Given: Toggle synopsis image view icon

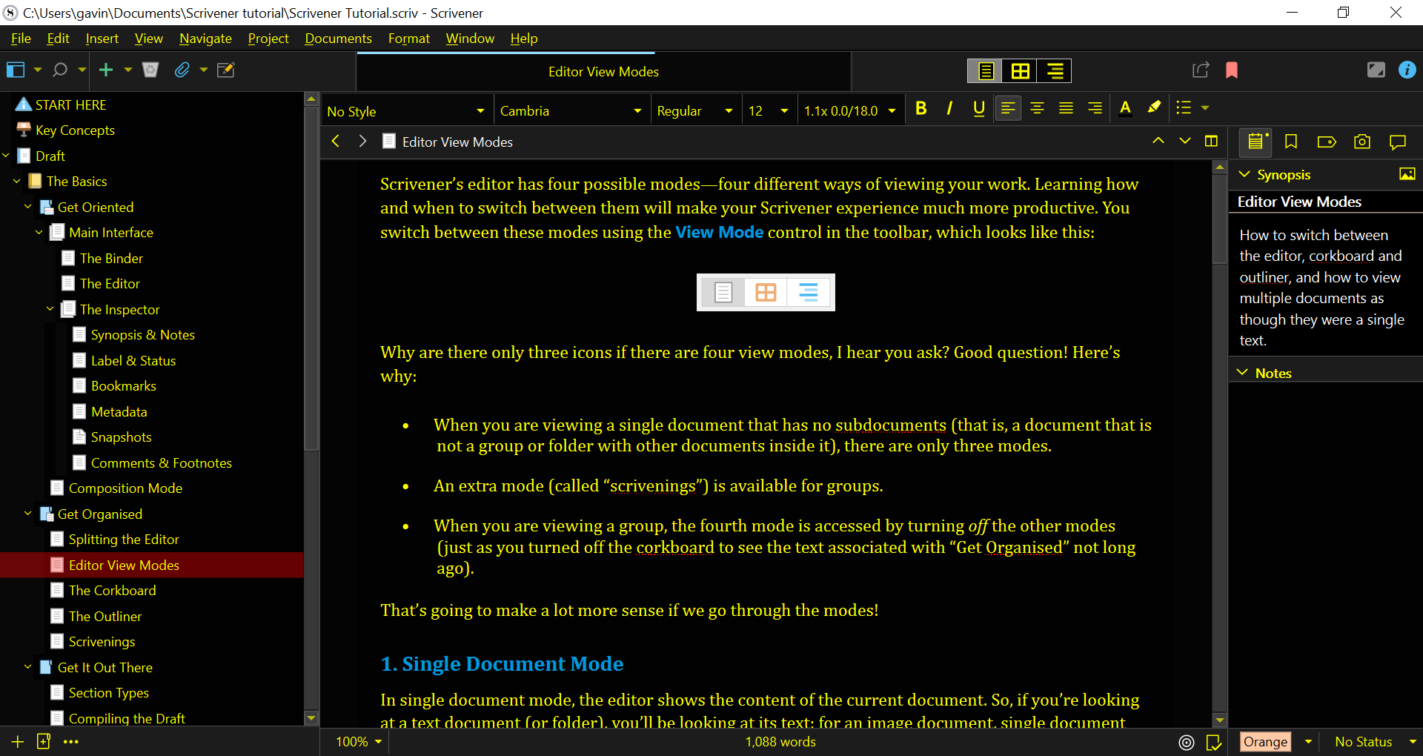Looking at the screenshot, I should [x=1407, y=174].
